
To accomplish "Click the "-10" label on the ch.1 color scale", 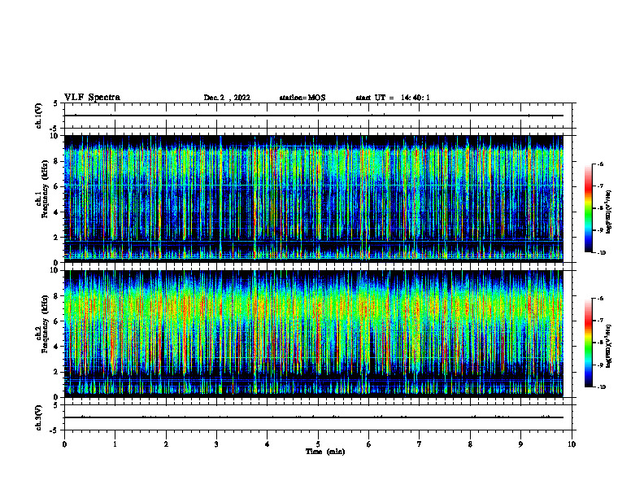I will click(601, 253).
